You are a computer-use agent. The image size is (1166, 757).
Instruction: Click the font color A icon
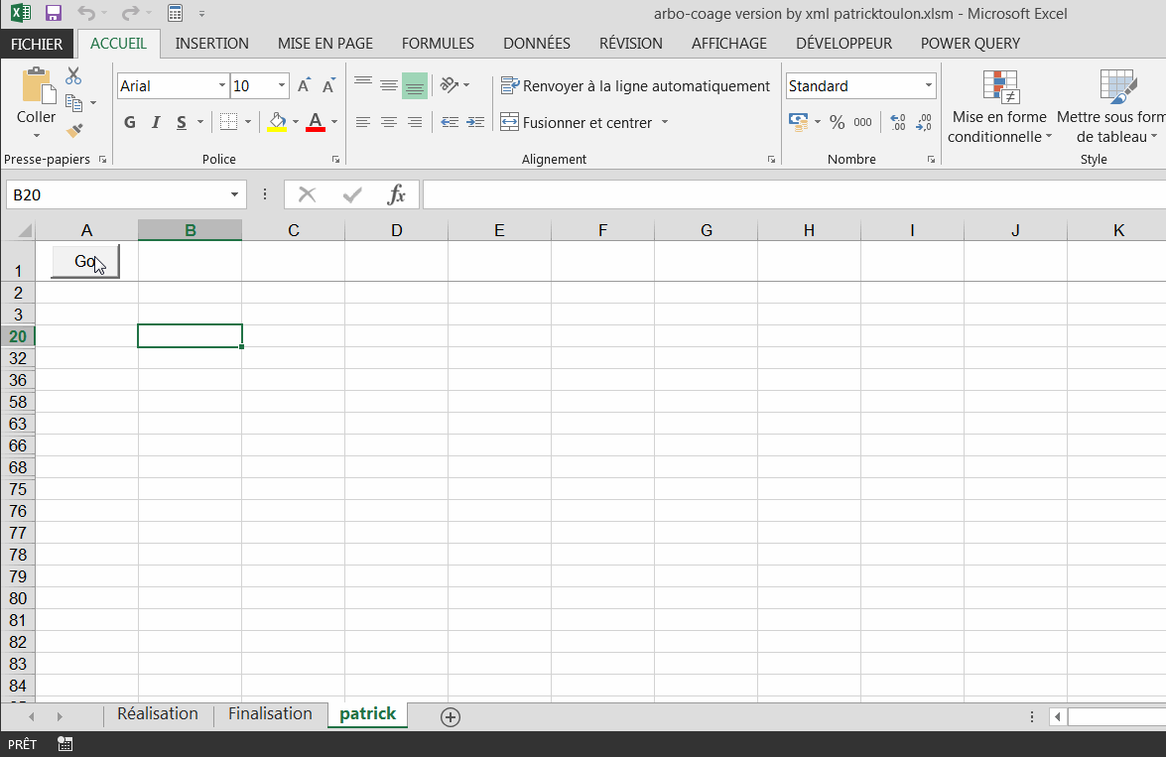315,121
